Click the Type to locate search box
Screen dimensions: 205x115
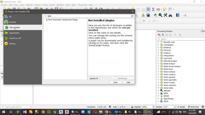point(16,107)
